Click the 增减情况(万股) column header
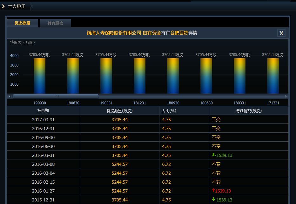Viewport: 296px width, 204px height. (249, 111)
